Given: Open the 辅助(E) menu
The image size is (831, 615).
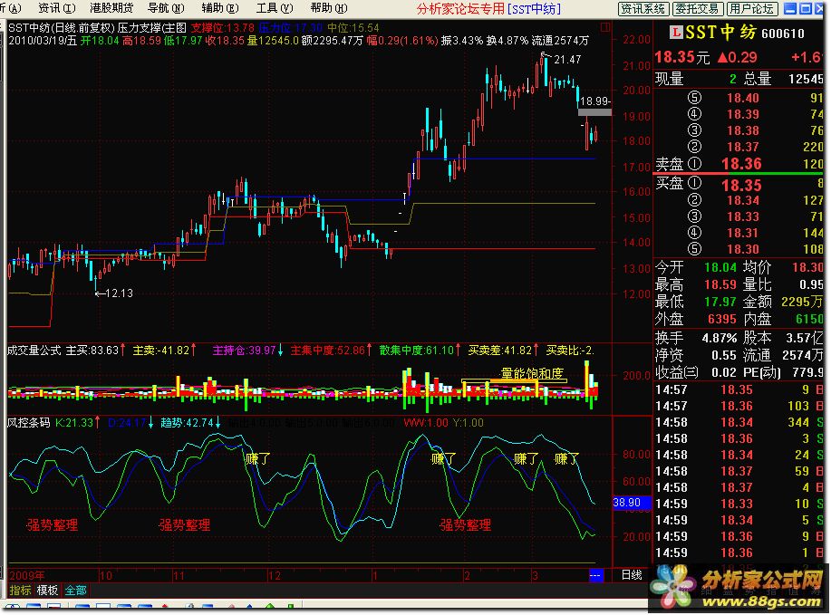Looking at the screenshot, I should pos(220,8).
